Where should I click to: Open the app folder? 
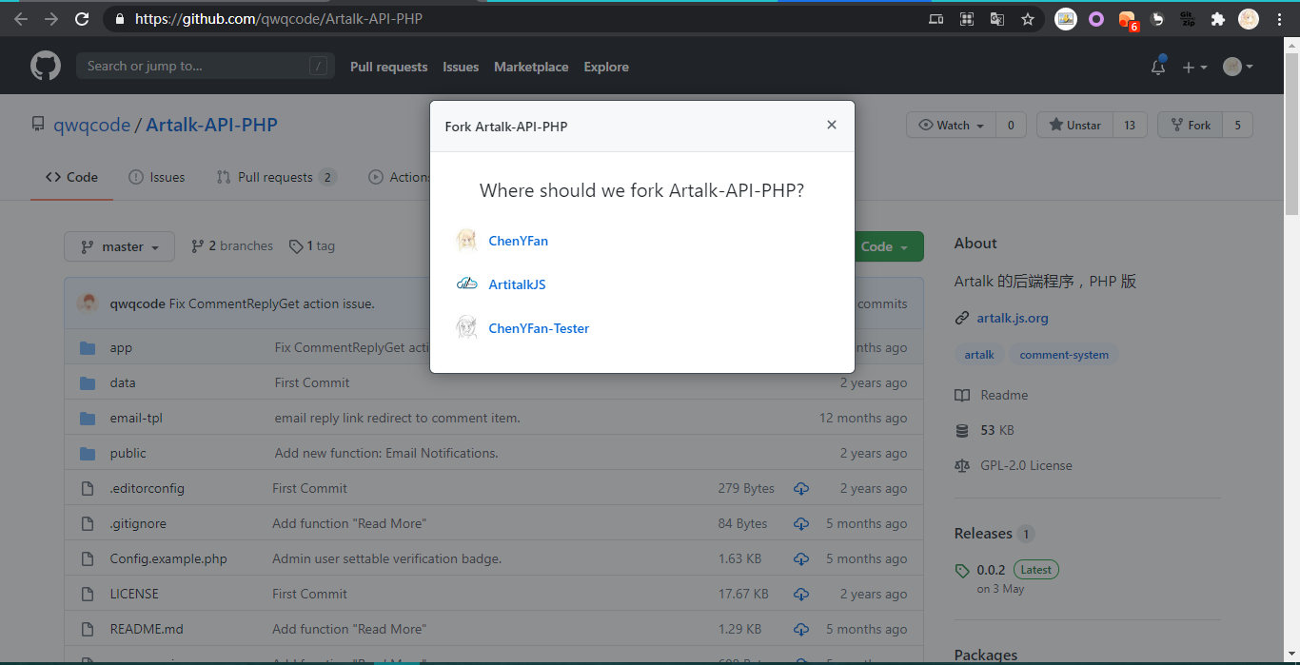point(121,347)
